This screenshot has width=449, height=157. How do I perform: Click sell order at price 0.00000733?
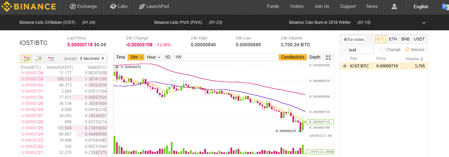[x=64, y=79]
